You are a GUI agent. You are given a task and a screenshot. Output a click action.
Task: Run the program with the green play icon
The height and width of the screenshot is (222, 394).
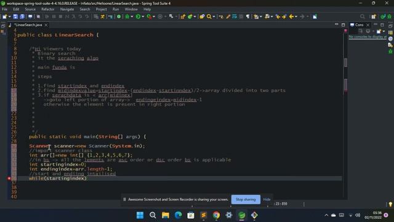(138, 17)
